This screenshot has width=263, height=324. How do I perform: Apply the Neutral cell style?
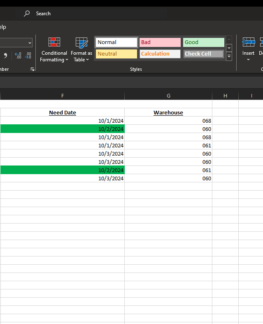pos(116,54)
